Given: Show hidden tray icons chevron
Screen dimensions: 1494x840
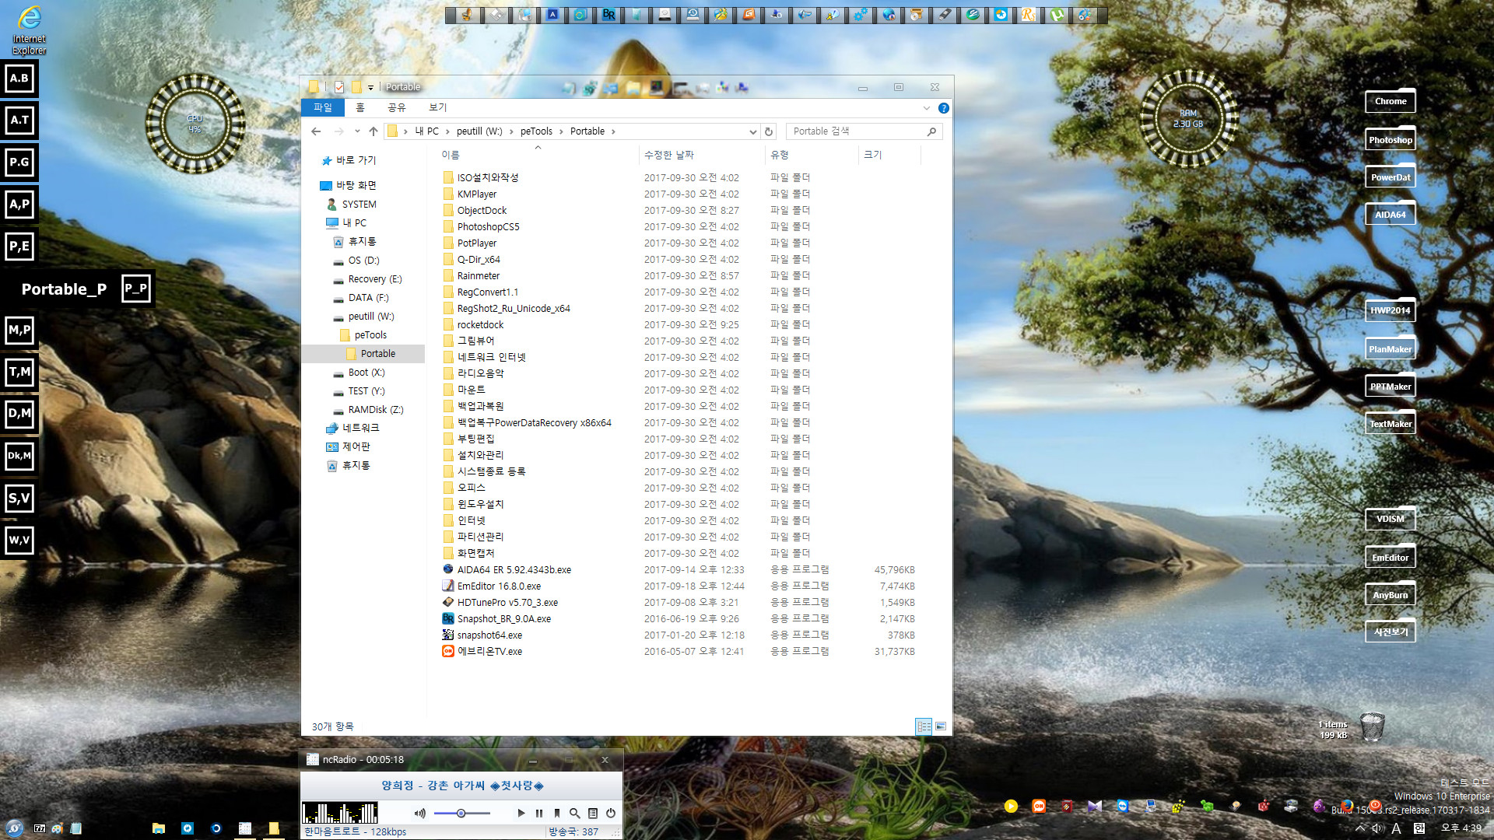Looking at the screenshot, I should tap(1360, 828).
